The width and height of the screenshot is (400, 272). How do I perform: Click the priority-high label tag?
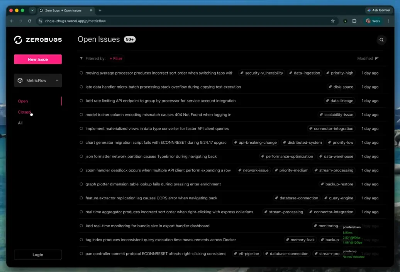(x=339, y=73)
